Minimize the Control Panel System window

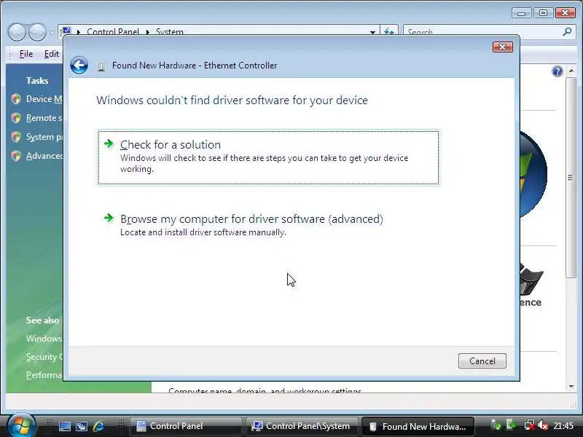pos(522,13)
